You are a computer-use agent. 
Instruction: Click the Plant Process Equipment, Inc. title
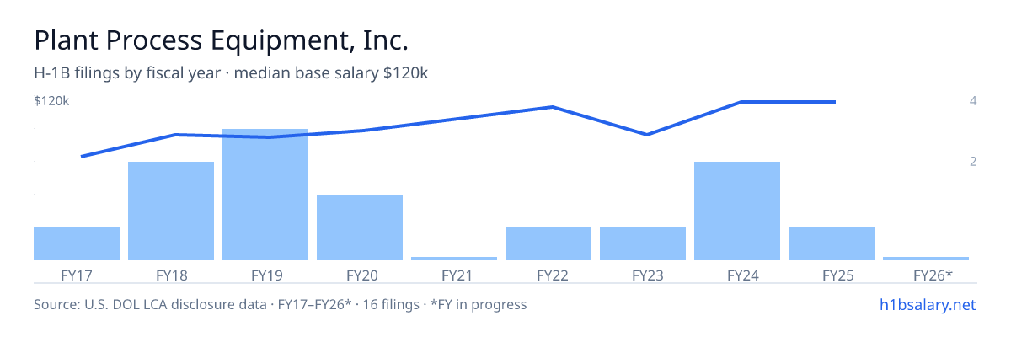(221, 40)
